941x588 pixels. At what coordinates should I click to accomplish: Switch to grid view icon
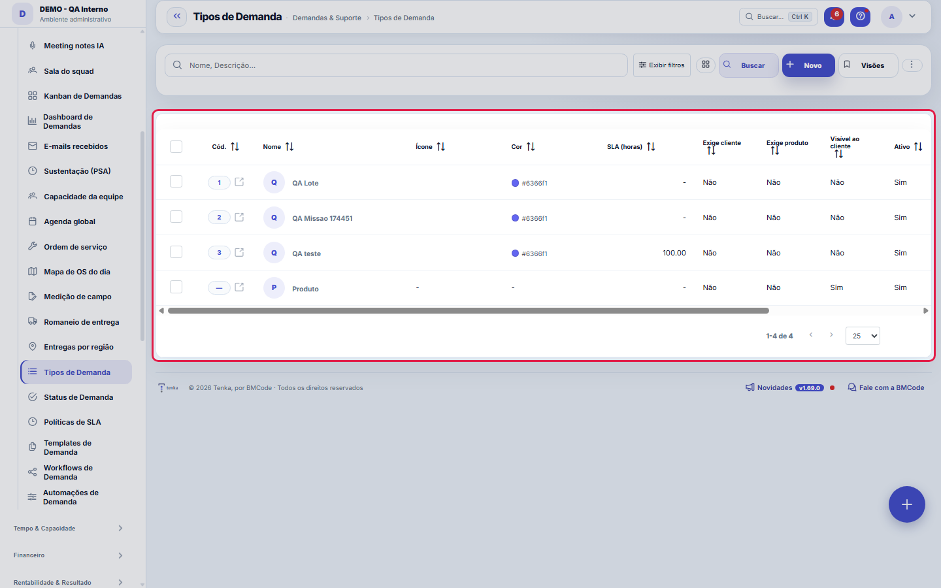tap(706, 65)
